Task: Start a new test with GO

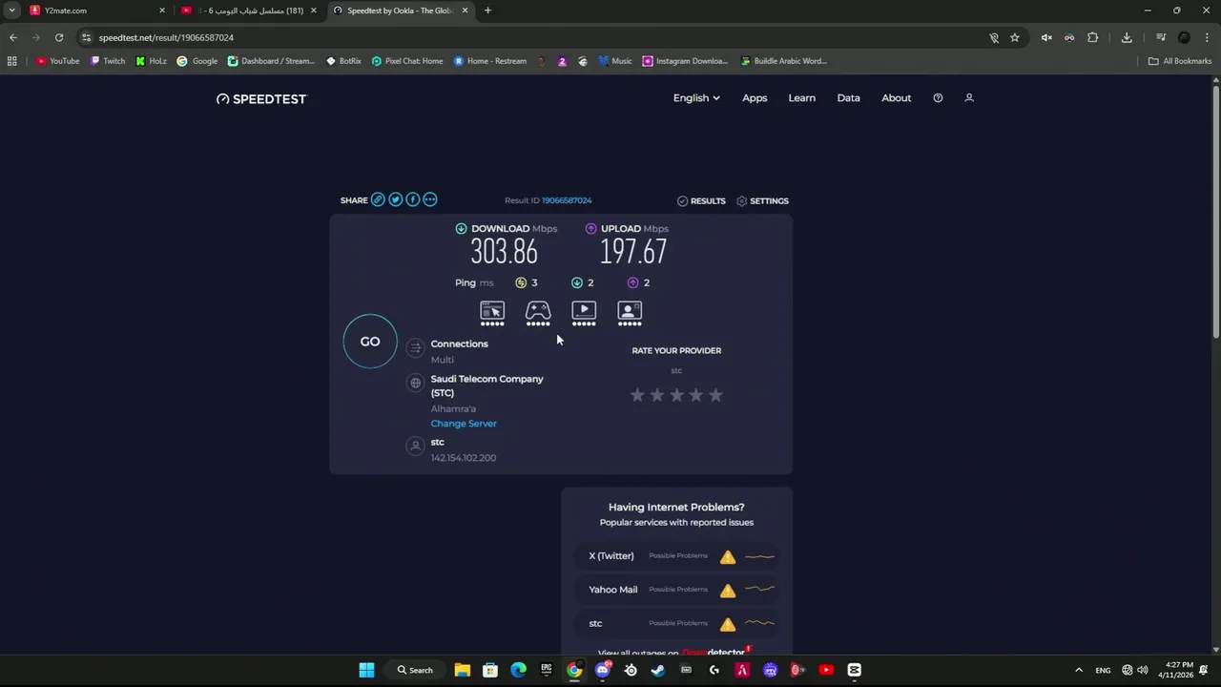Action: pos(370,341)
